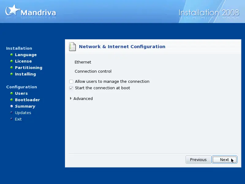The image size is (245, 184).
Task: Go back with the Previous button
Action: tap(198, 159)
